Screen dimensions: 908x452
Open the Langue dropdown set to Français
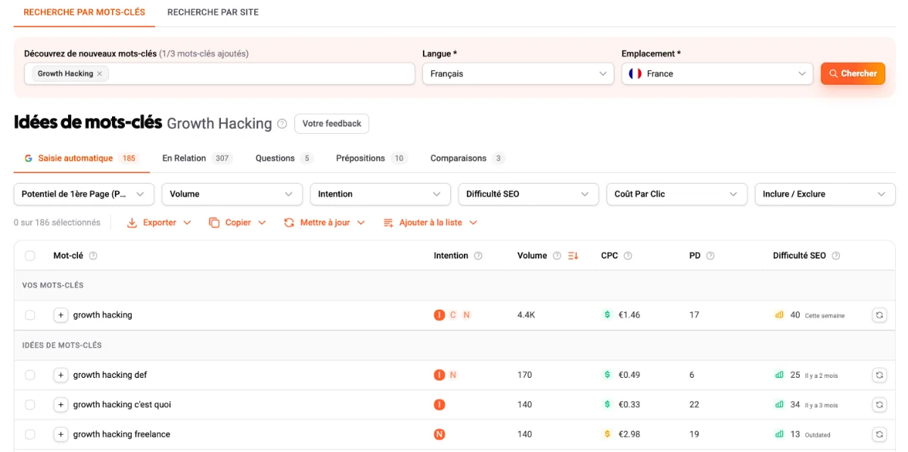518,74
